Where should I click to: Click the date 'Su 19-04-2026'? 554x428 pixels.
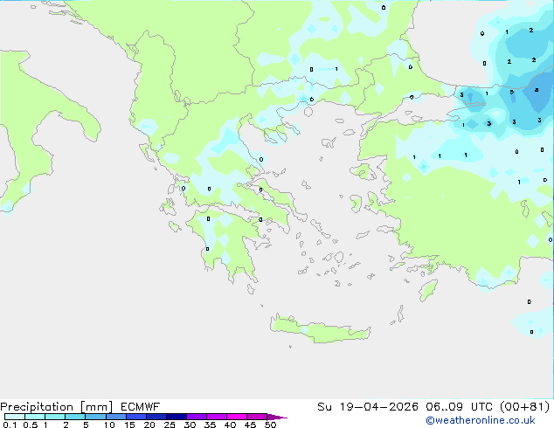368,407
